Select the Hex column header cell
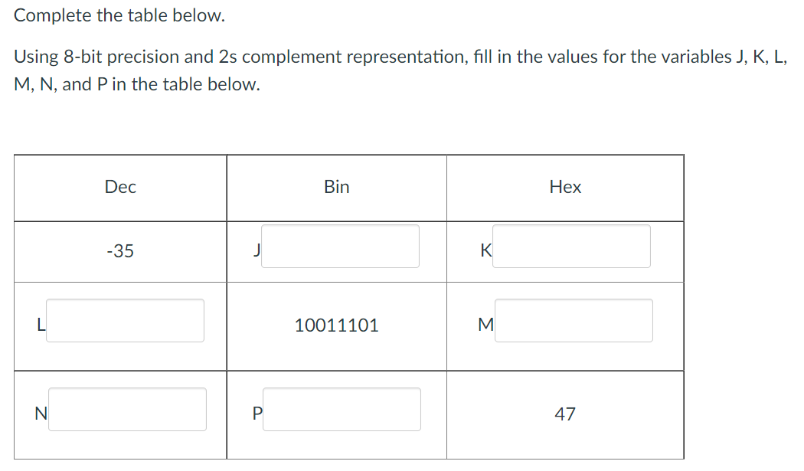 click(x=565, y=187)
